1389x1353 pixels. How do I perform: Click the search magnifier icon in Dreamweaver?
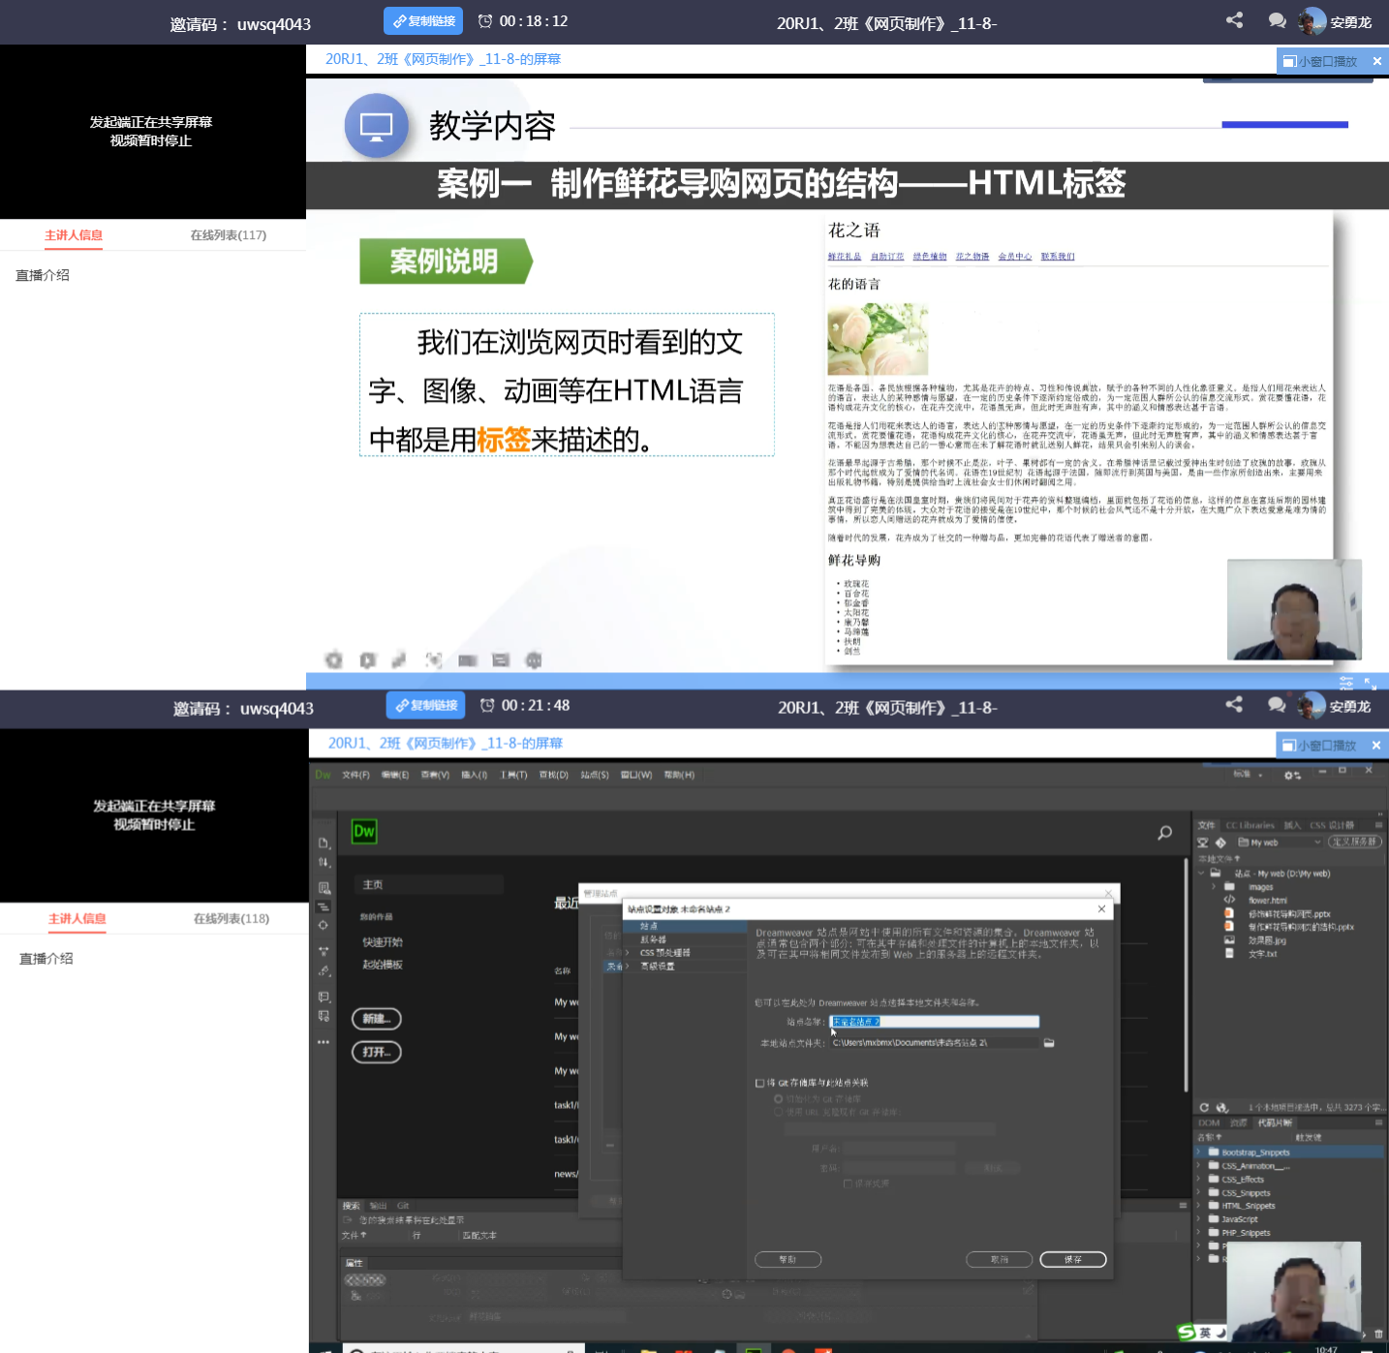tap(1162, 831)
